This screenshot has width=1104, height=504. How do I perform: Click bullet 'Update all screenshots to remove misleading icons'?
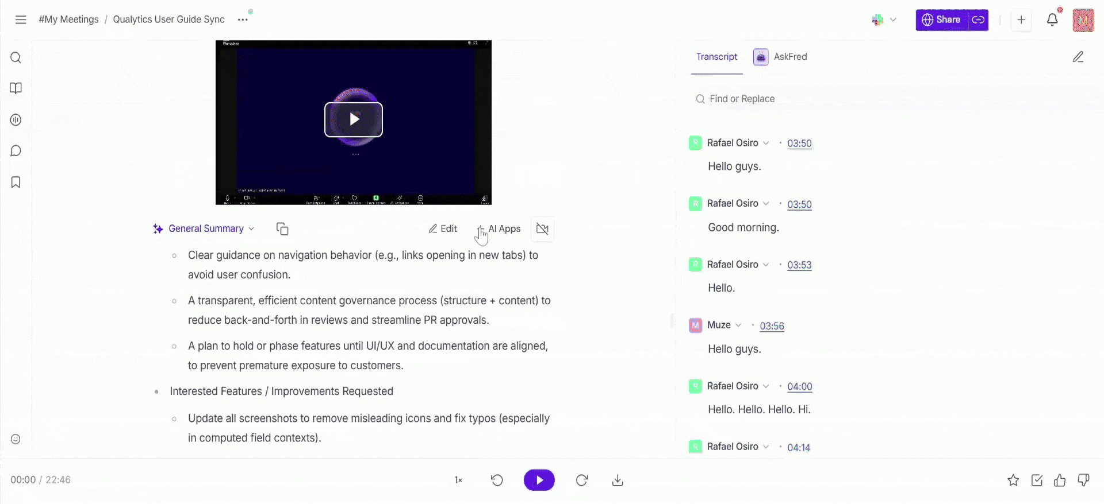(369, 428)
